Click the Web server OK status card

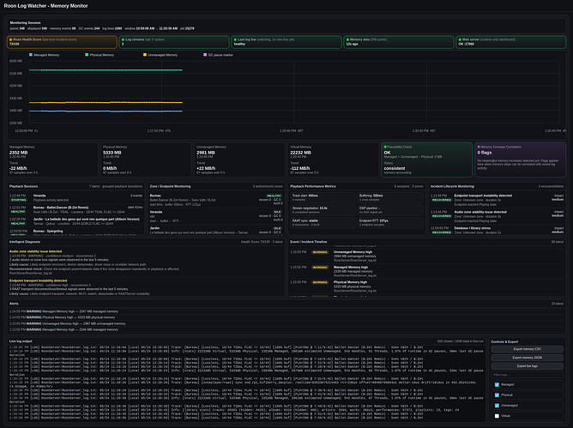pyautogui.click(x=510, y=42)
